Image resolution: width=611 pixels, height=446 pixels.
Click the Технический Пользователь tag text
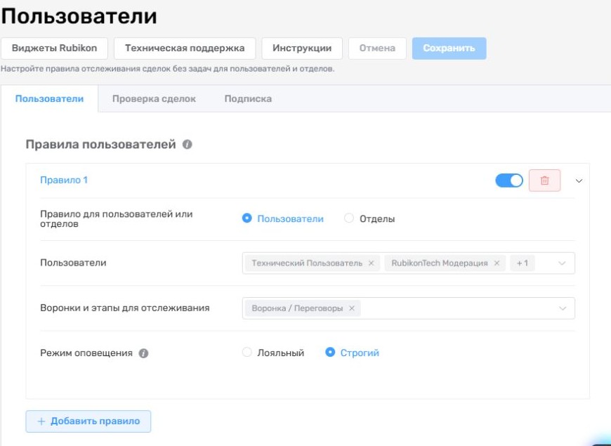pos(307,263)
